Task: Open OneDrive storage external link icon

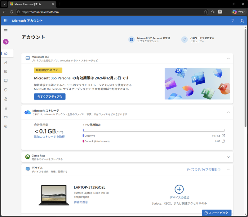Action: [x=223, y=135]
